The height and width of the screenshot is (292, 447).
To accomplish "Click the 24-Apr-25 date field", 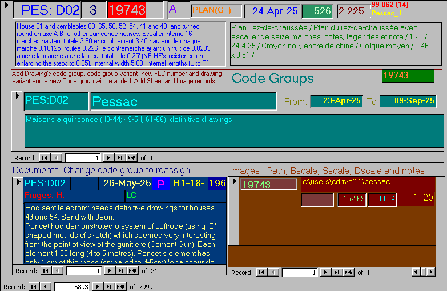I will point(272,11).
